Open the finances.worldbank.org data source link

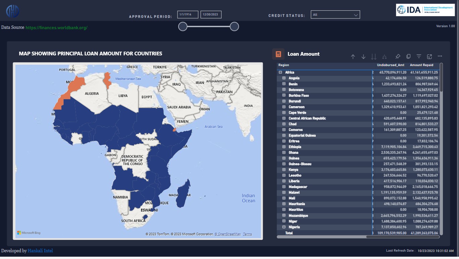pyautogui.click(x=56, y=28)
